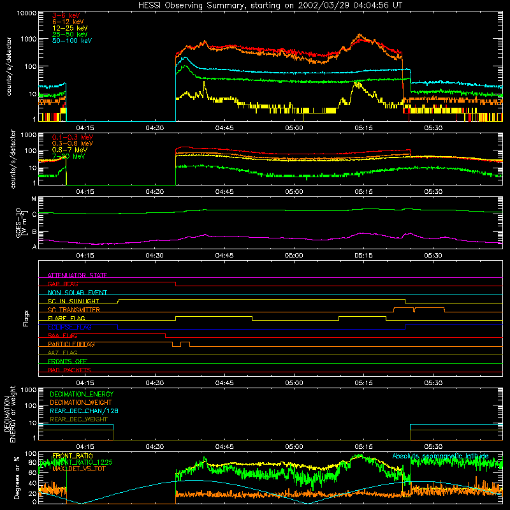The image size is (510, 510).
Task: Click the green 7-20 MeV legend label
Action: [x=68, y=156]
